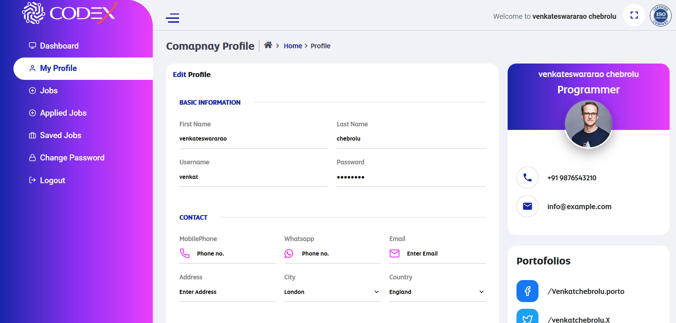Screen dimensions: 676x323
Task: Click the home icon in breadcrumb
Action: tap(268, 45)
